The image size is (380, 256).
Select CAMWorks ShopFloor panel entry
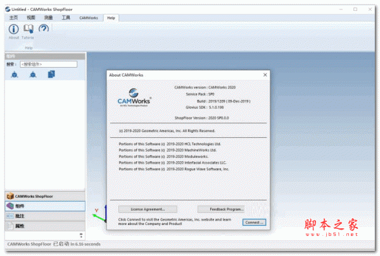coord(45,196)
